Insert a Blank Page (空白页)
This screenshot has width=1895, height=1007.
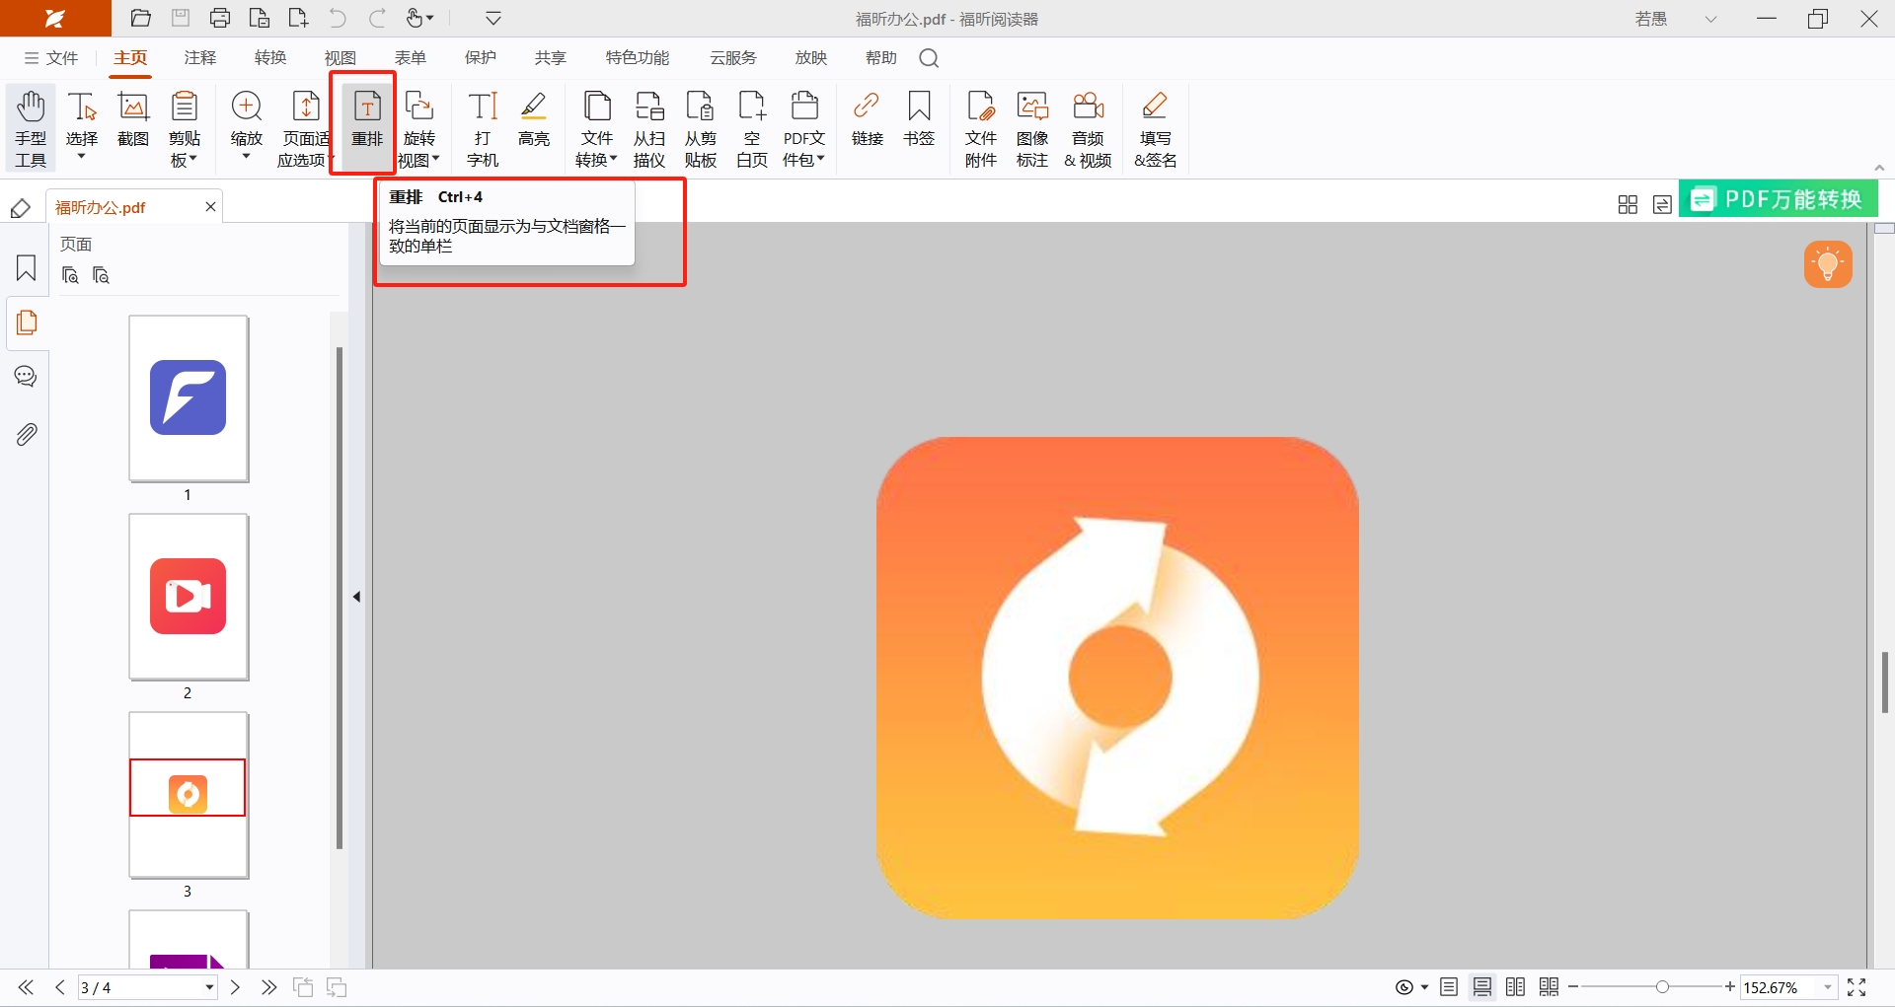752,128
